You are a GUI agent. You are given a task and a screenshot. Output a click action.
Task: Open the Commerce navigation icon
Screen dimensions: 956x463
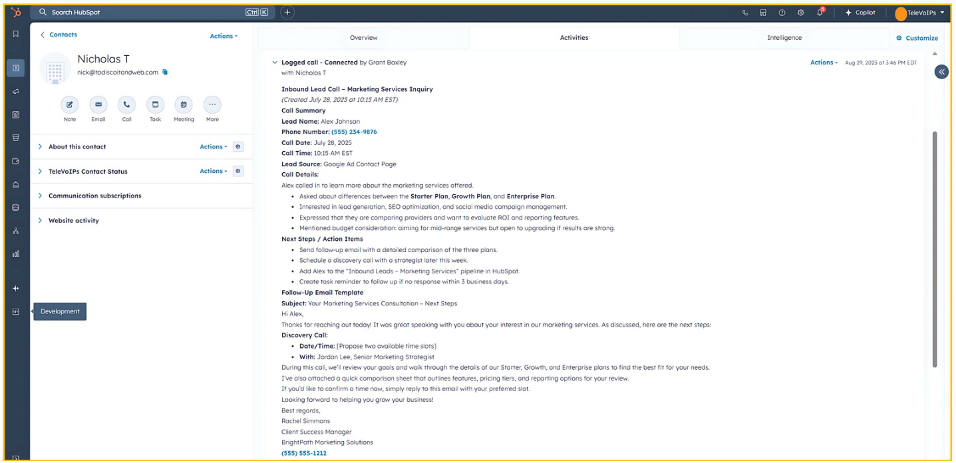pyautogui.click(x=16, y=161)
